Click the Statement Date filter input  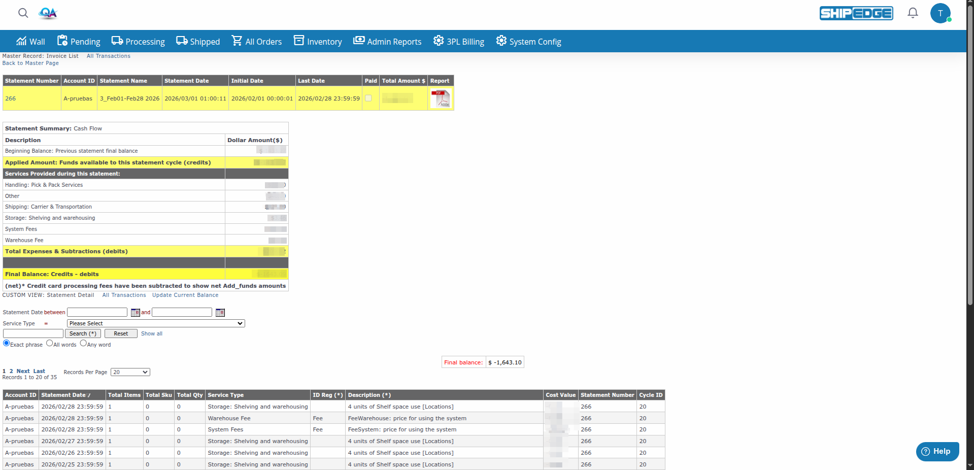coord(96,312)
